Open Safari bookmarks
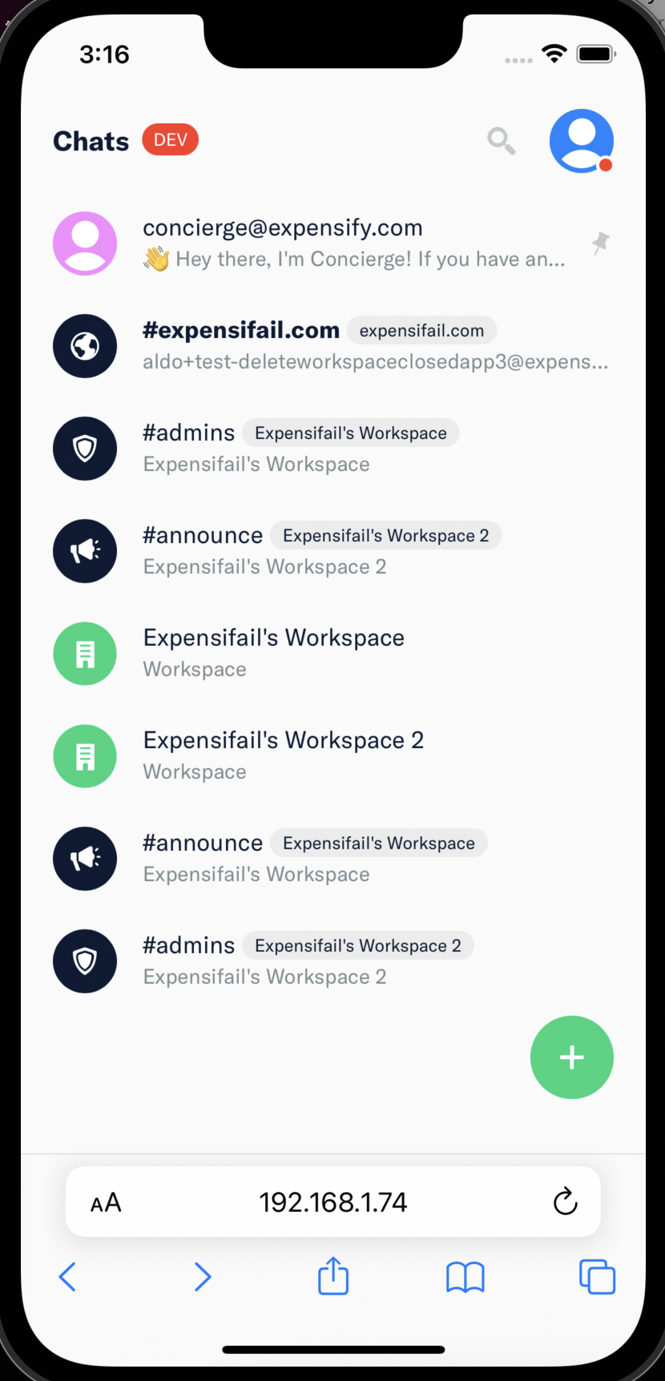This screenshot has width=665, height=1381. 465,1277
